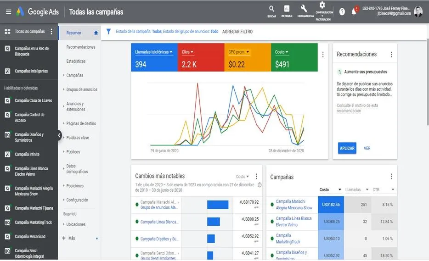The image size is (429, 261).
Task: Open Estadísticas page
Action: (x=76, y=61)
